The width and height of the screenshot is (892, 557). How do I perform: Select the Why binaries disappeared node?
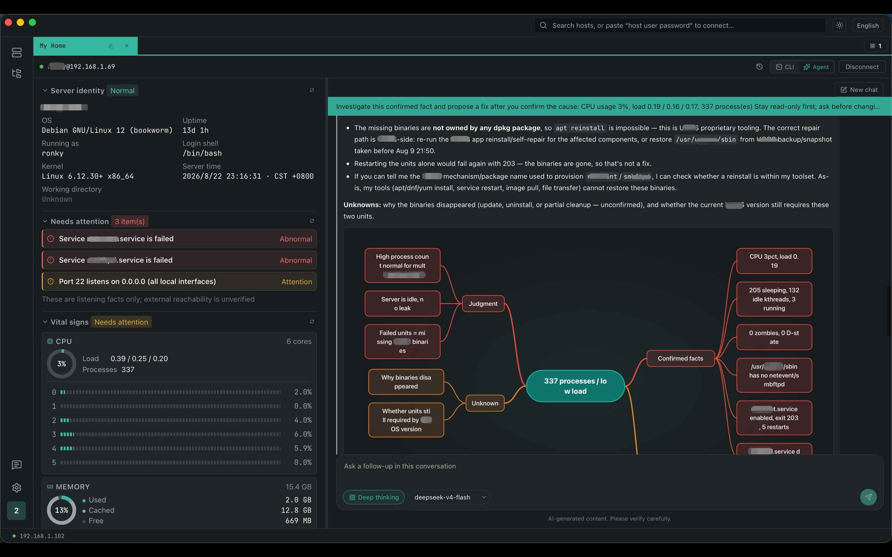click(x=406, y=382)
